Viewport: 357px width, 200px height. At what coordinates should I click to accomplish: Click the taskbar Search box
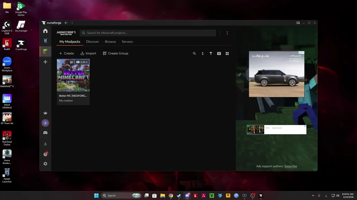121,196
